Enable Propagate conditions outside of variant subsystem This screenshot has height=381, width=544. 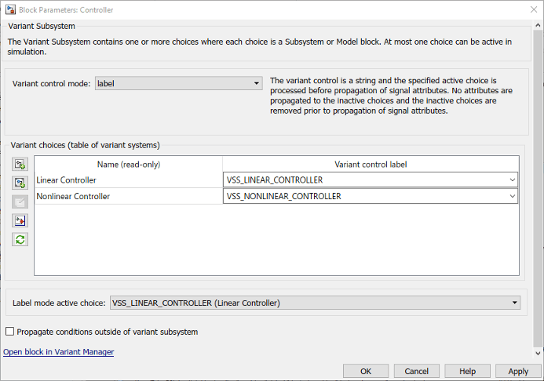pos(10,332)
